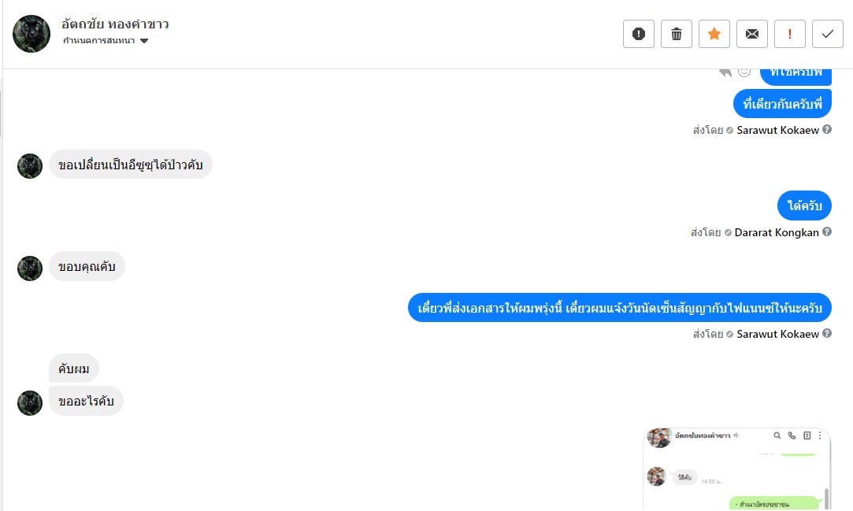
Task: Mark conversation unread with envelope icon
Action: [752, 34]
